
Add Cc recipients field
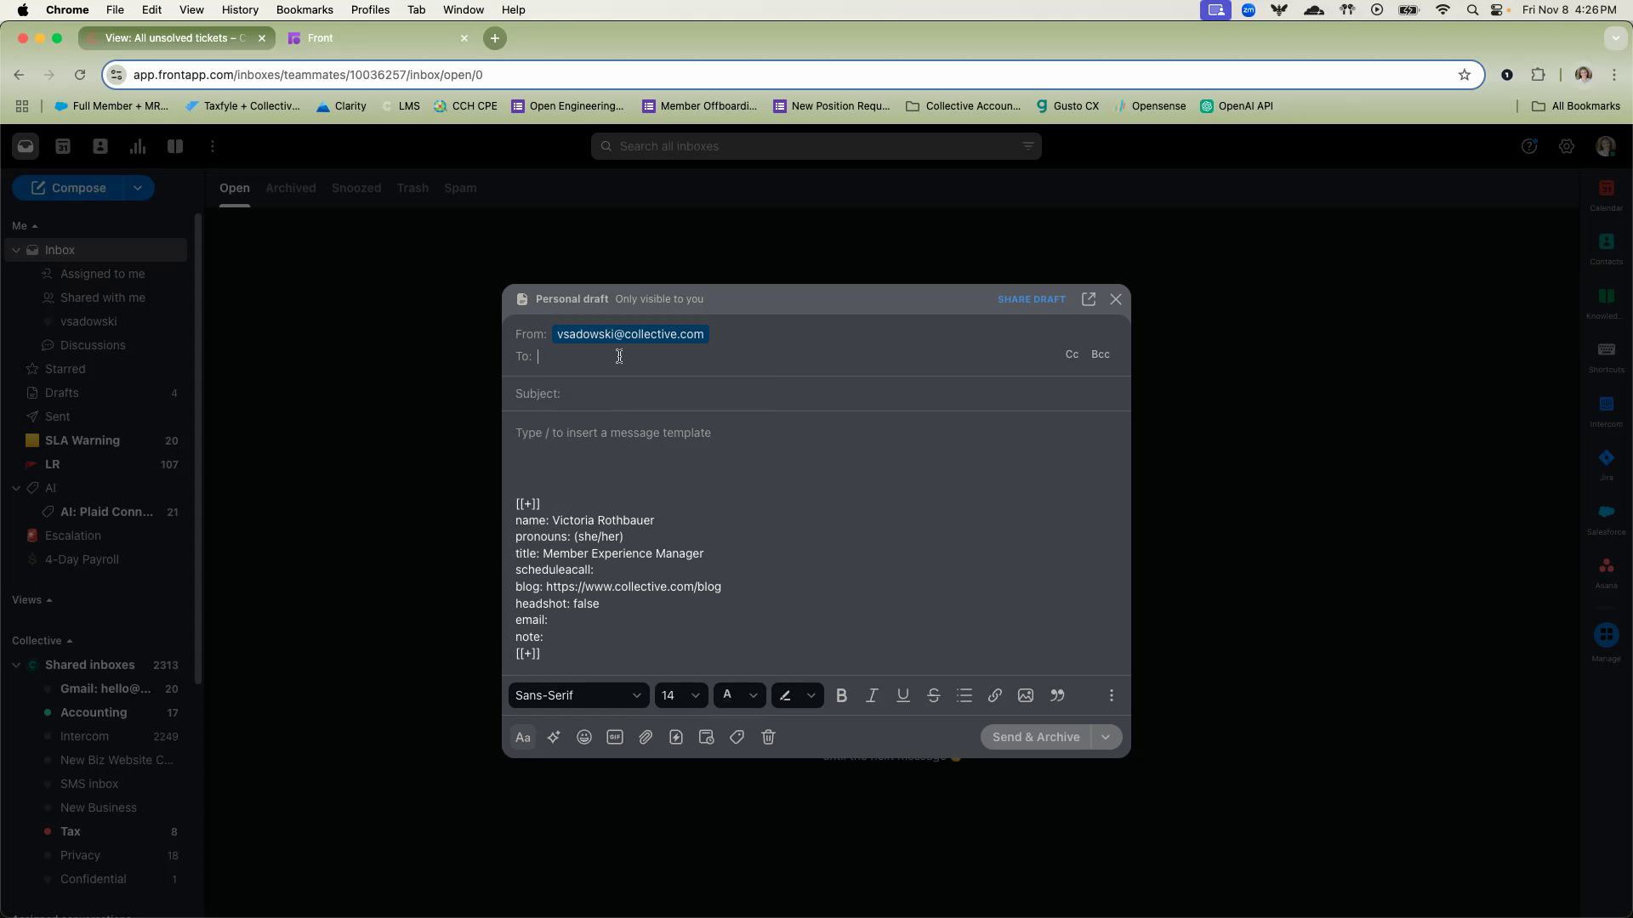pyautogui.click(x=1072, y=354)
